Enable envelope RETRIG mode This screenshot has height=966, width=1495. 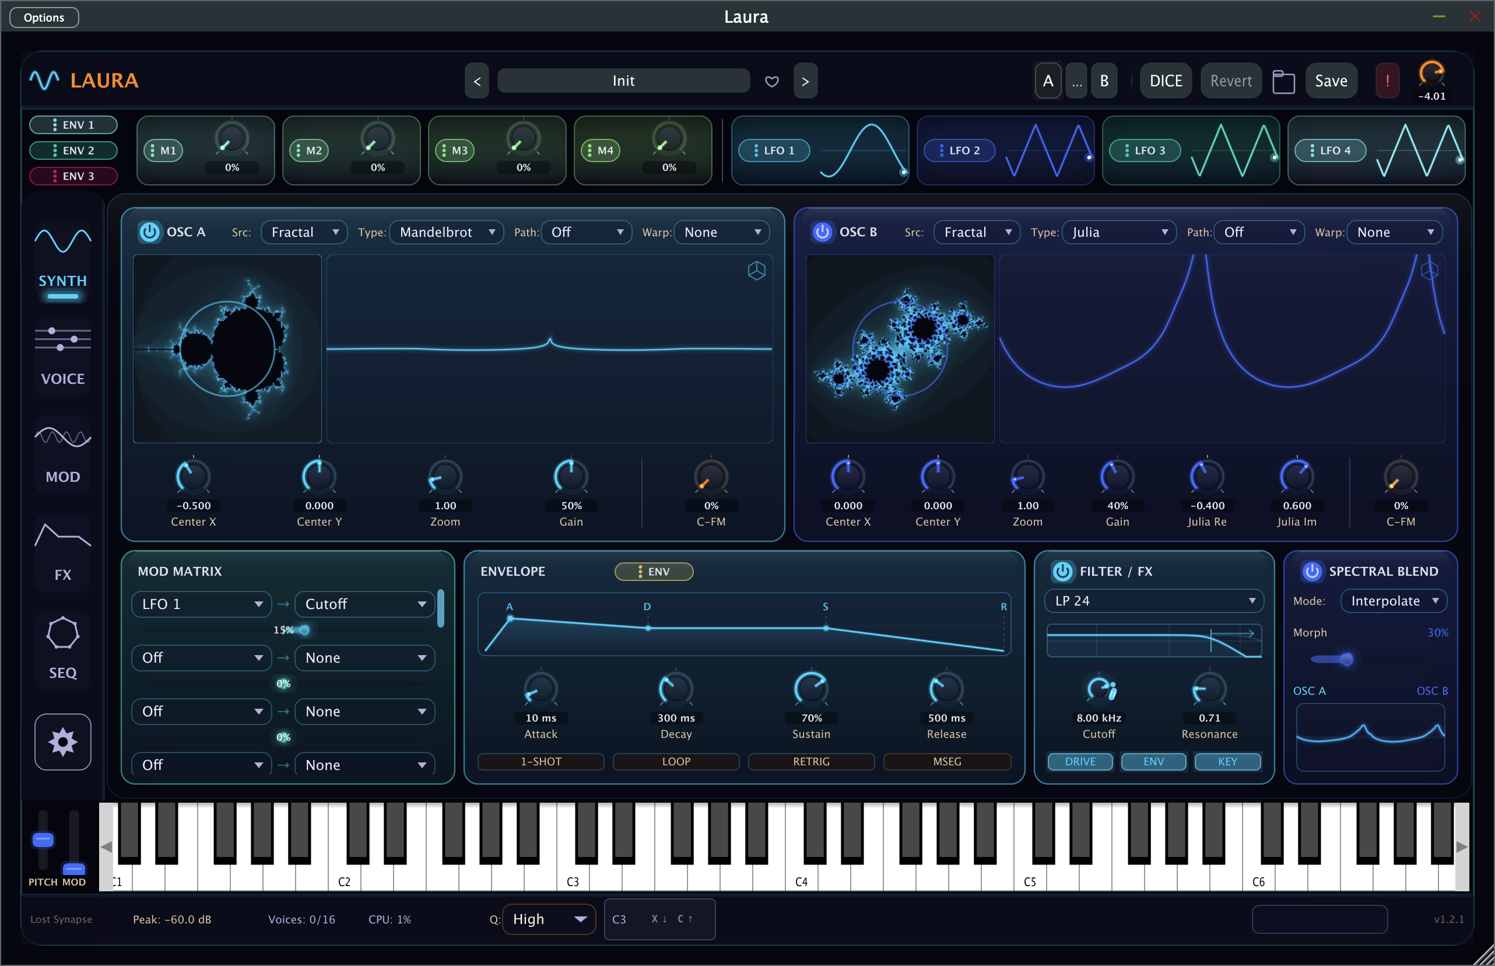(x=811, y=761)
